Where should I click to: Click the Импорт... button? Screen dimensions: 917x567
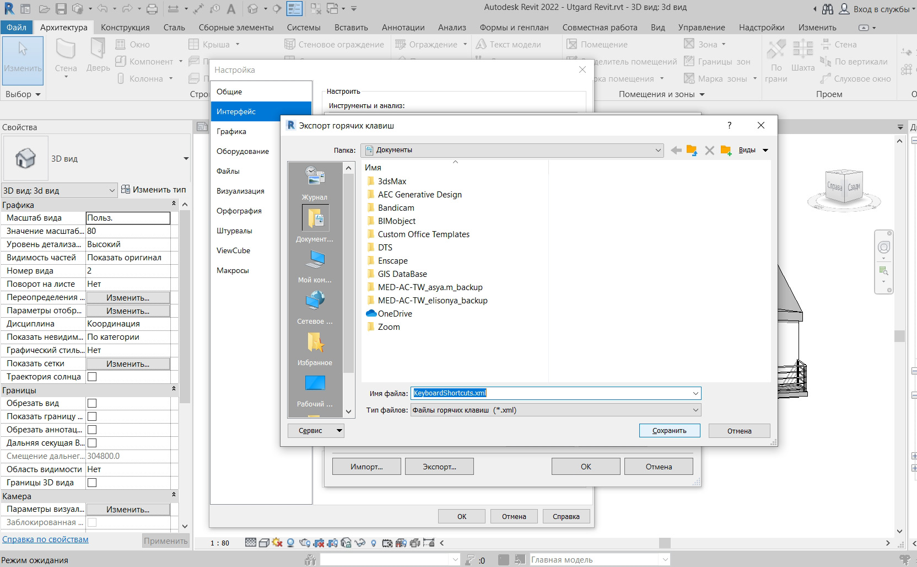click(x=366, y=467)
